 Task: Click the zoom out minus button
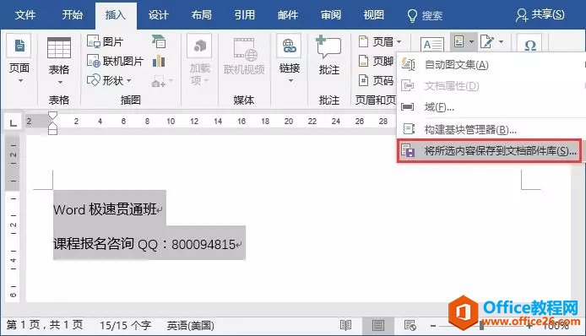point(433,326)
